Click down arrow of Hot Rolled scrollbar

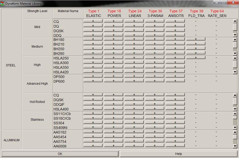tap(235, 109)
